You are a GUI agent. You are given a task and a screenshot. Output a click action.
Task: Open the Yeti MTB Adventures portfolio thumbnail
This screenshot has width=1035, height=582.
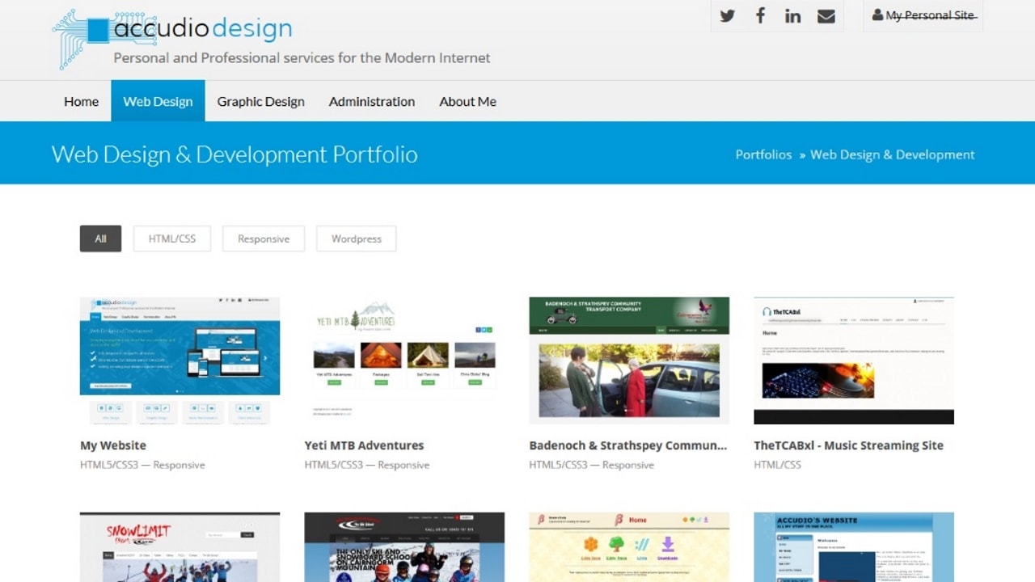tap(404, 360)
